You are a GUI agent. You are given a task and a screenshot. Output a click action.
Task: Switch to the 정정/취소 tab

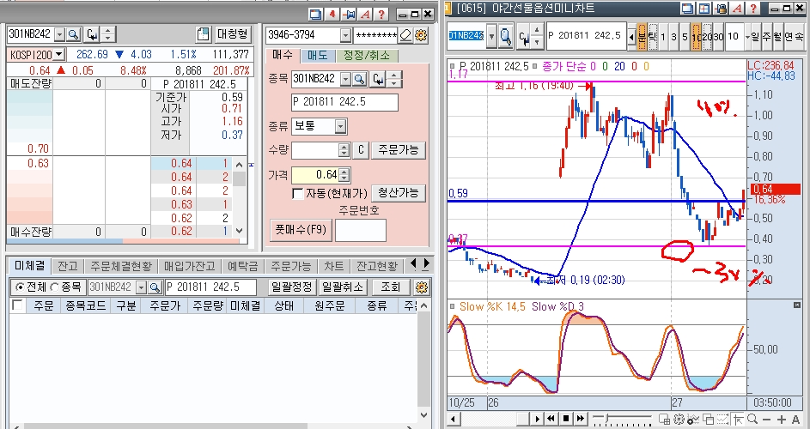(366, 55)
